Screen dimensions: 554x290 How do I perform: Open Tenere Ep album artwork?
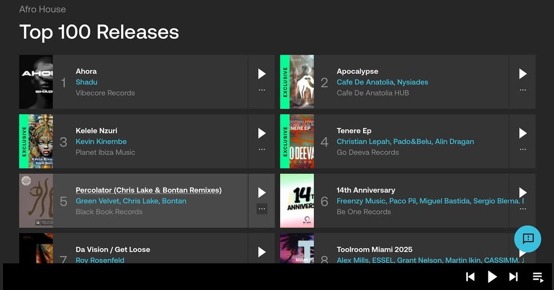tap(302, 141)
